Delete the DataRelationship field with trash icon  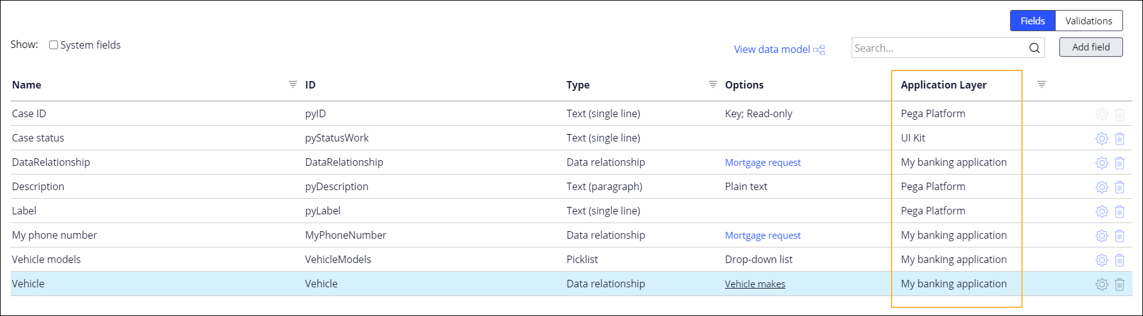coord(1119,163)
